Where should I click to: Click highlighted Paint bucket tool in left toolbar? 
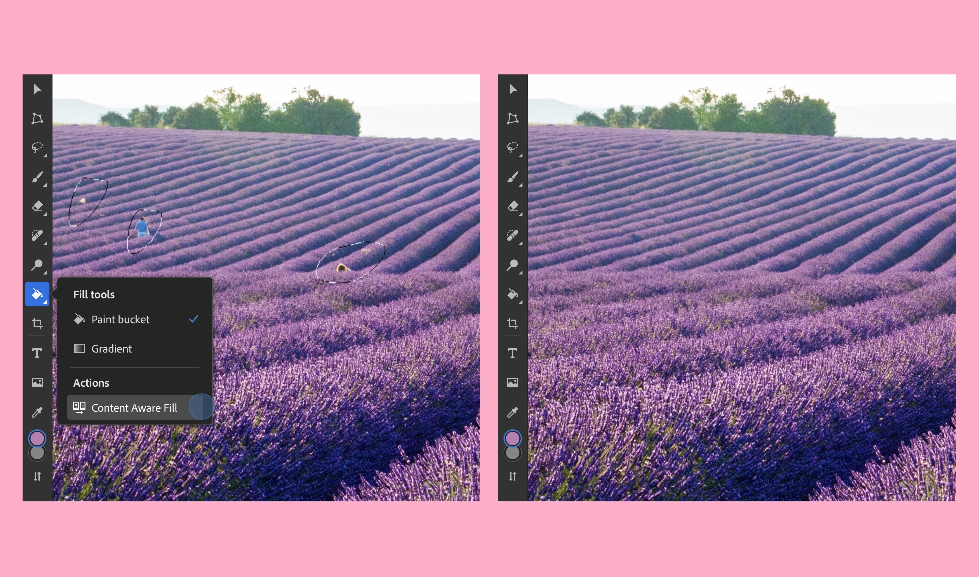pos(37,294)
